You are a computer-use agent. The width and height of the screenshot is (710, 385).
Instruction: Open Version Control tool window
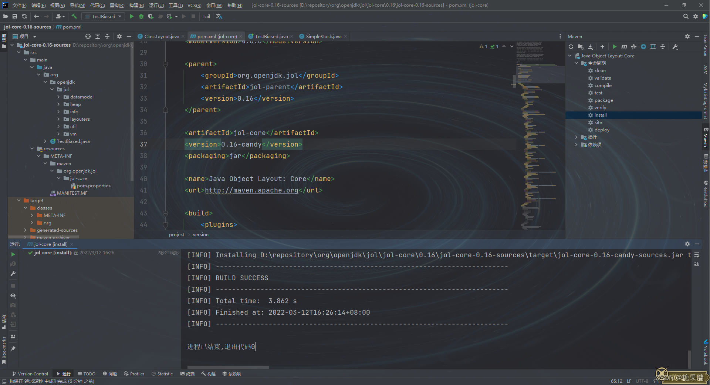click(x=30, y=374)
